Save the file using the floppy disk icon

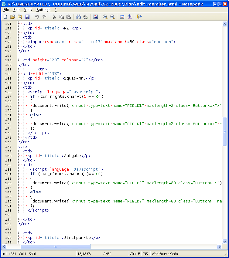27,17
